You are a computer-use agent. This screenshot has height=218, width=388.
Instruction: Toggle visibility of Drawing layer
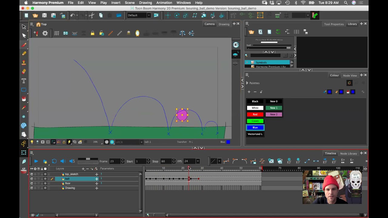(x=32, y=188)
